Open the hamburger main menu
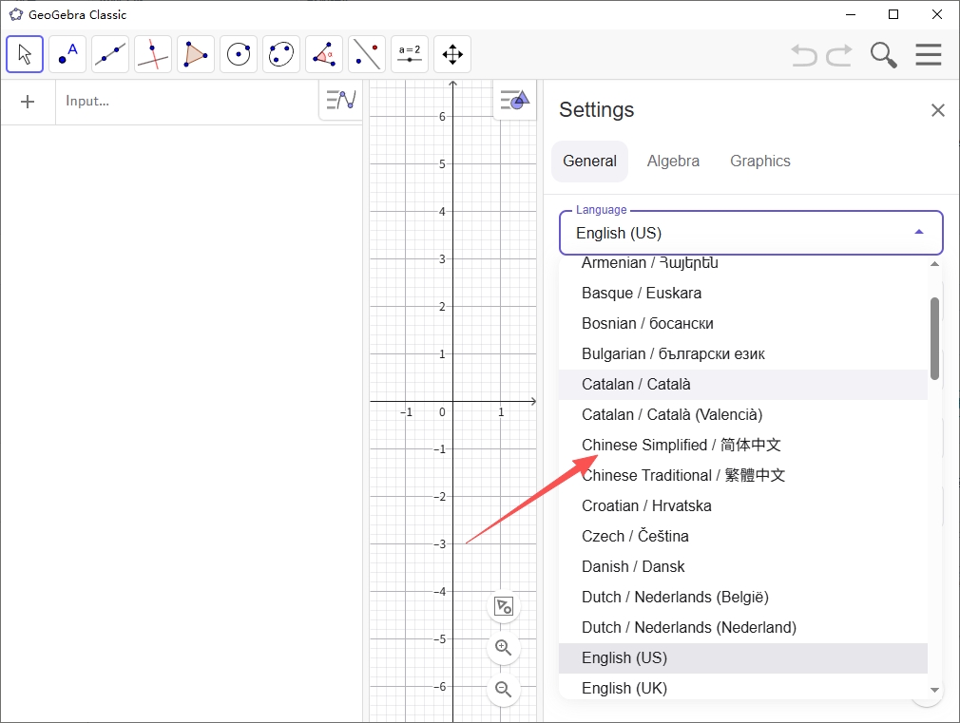 pos(929,54)
